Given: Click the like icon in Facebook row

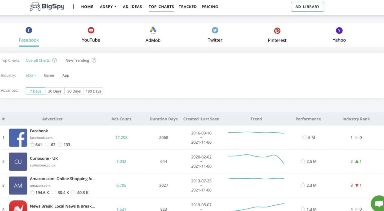Looking at the screenshot, I should click(x=32, y=145).
